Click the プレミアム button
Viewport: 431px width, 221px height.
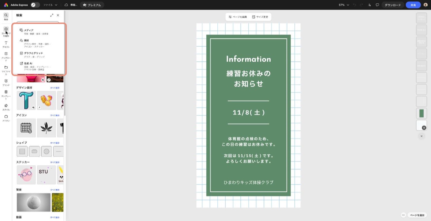coord(92,5)
